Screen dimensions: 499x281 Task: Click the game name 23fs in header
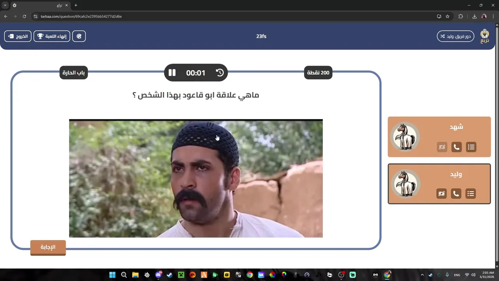(261, 36)
